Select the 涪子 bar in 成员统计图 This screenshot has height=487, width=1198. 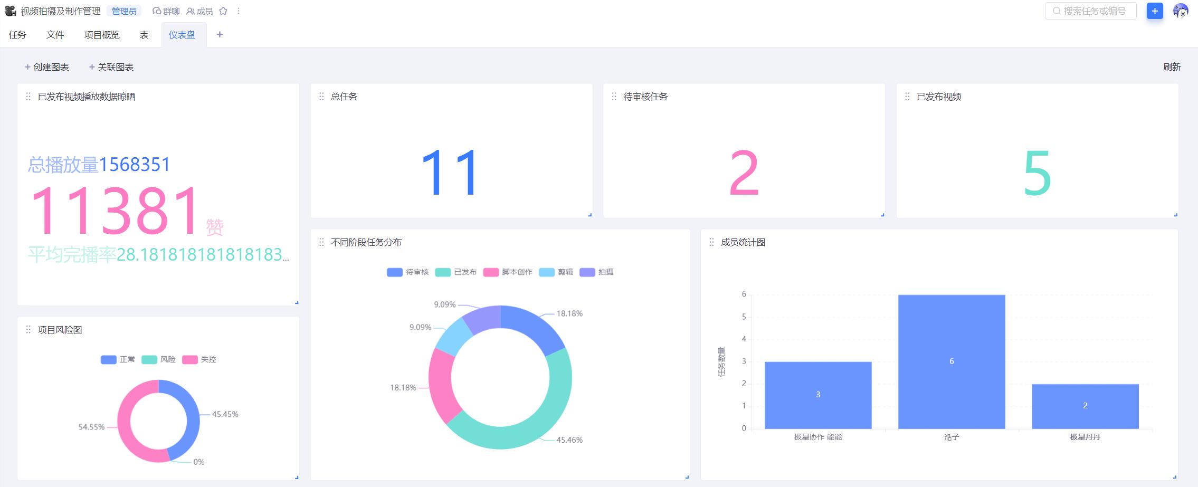click(952, 362)
